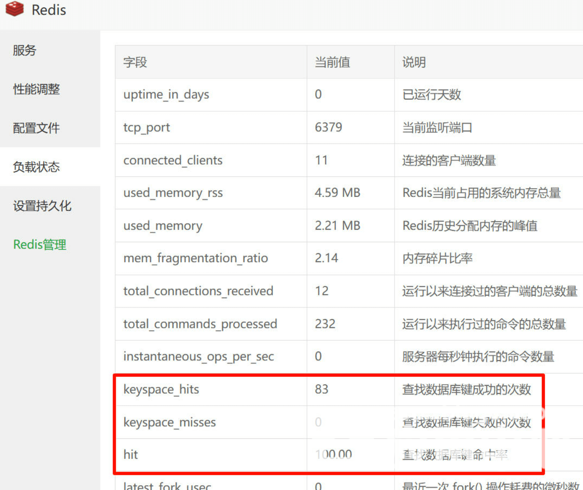Open the green Redis管理 link
The image size is (583, 490).
(40, 244)
